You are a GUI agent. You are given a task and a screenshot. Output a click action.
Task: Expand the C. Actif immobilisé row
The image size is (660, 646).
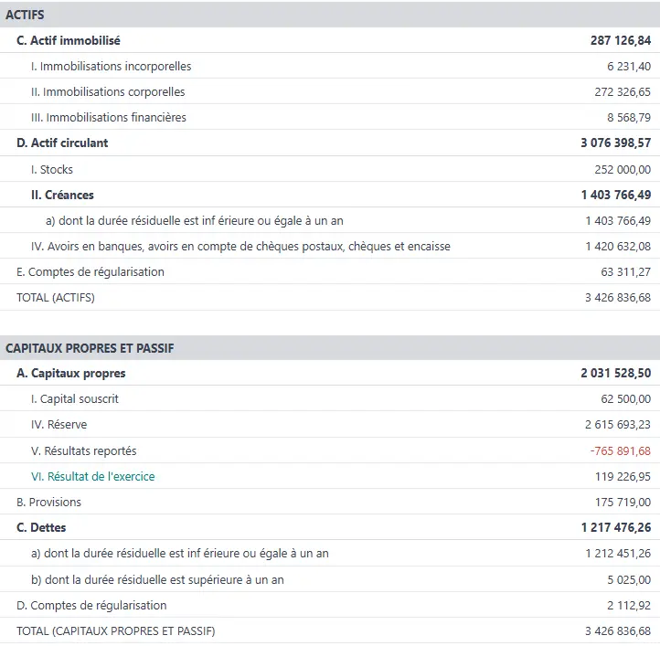tap(69, 40)
